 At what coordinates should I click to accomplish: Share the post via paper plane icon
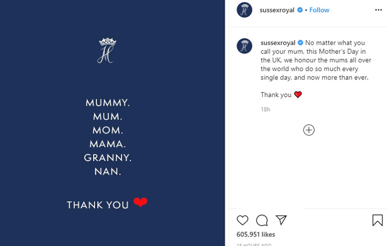(281, 220)
